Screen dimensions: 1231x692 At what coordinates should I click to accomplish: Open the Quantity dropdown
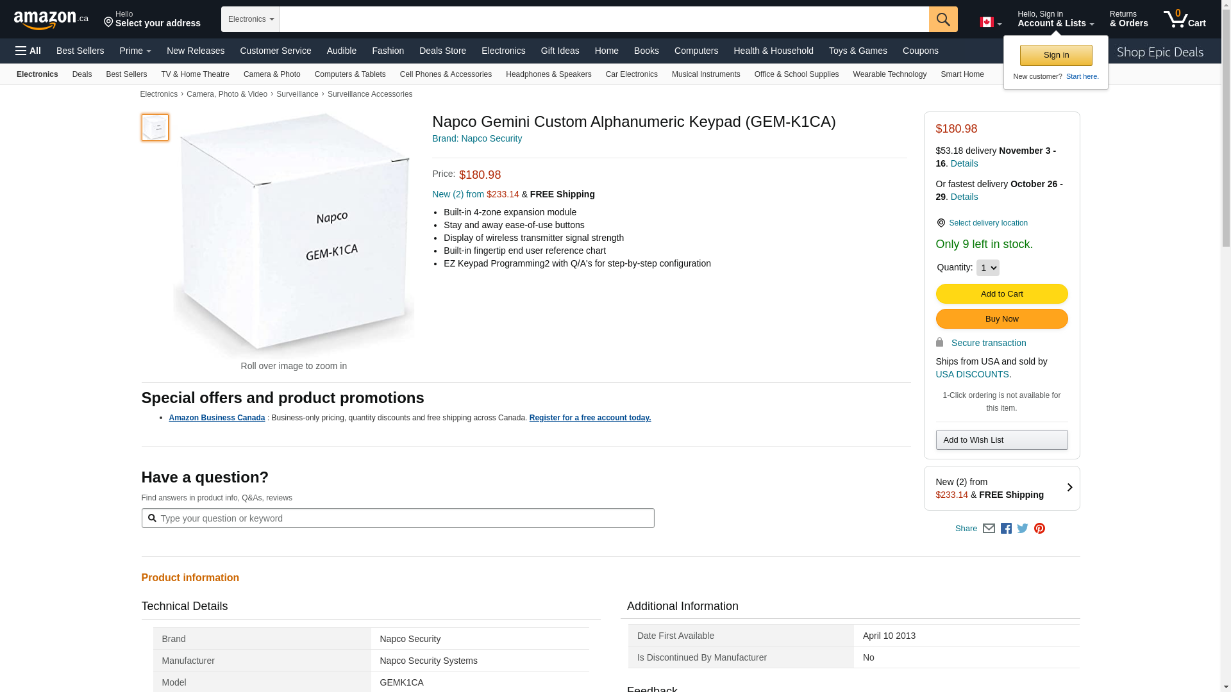(987, 268)
